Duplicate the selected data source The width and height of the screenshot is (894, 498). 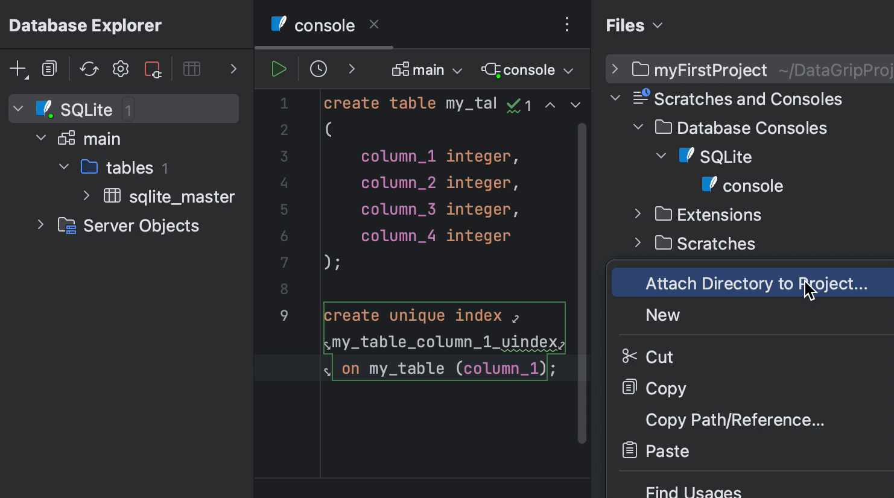coord(49,68)
